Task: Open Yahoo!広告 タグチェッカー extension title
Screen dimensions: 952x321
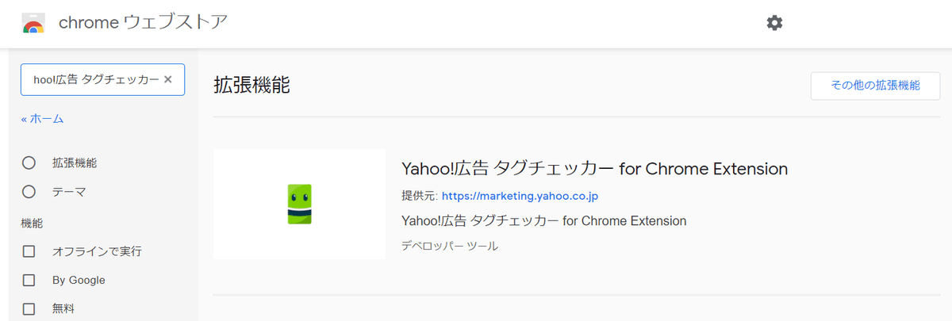Action: (594, 169)
